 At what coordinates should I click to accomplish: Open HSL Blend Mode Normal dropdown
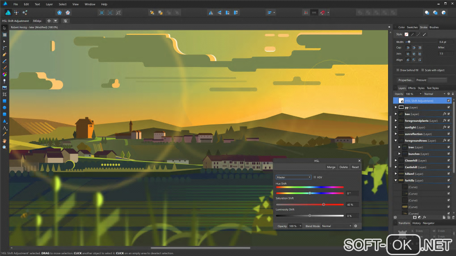pyautogui.click(x=337, y=226)
